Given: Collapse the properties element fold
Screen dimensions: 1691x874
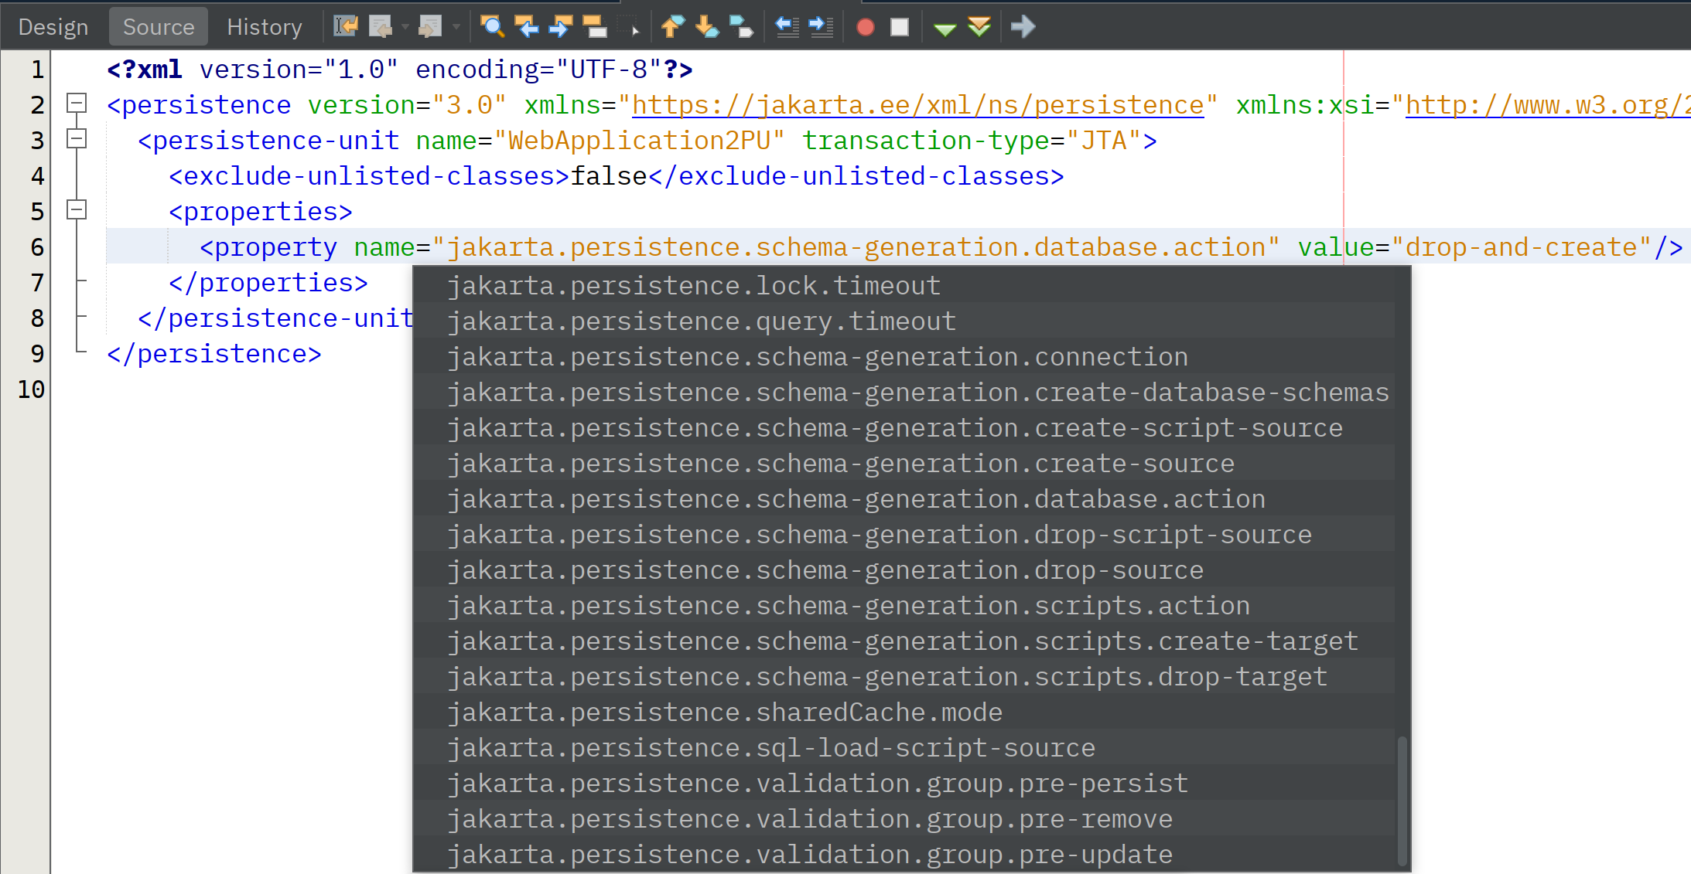Looking at the screenshot, I should pos(77,210).
